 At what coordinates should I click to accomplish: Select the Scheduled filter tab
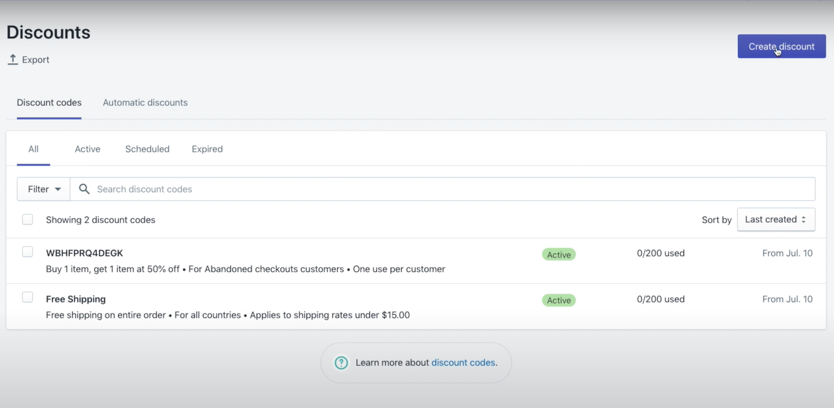click(148, 149)
